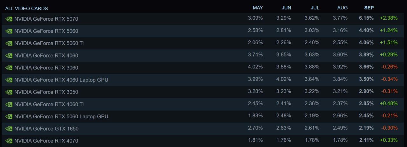Viewport: 407px width, 147px height.
Task: Click NVIDIA logo icon beside RTX 4060 Laptop GPU
Action: coord(9,80)
